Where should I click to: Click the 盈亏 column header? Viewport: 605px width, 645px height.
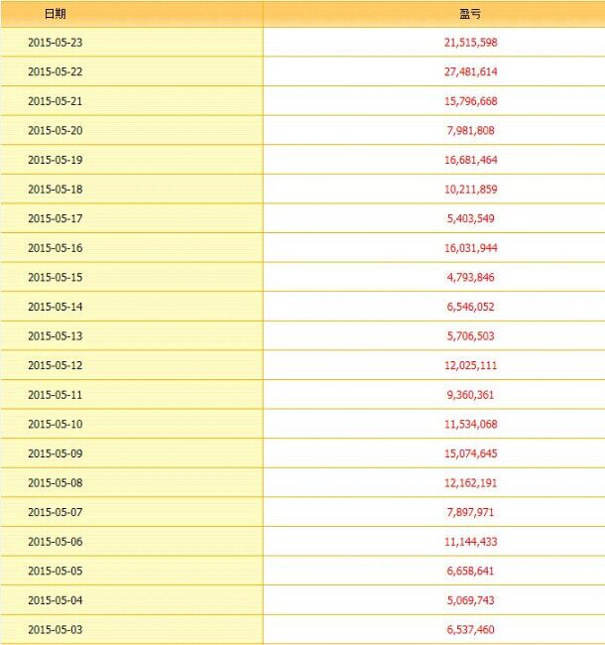[x=470, y=14]
